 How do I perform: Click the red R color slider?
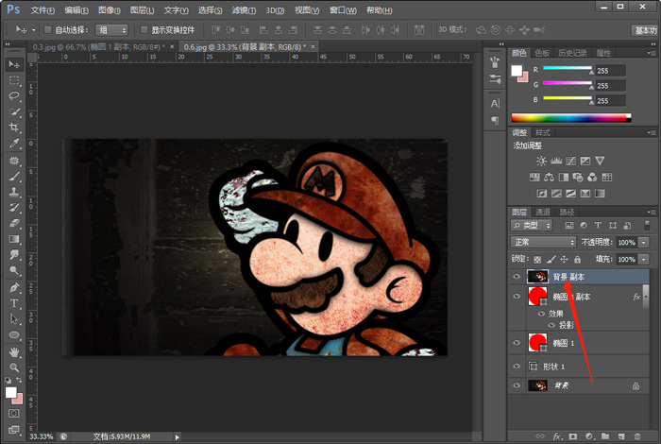point(568,68)
